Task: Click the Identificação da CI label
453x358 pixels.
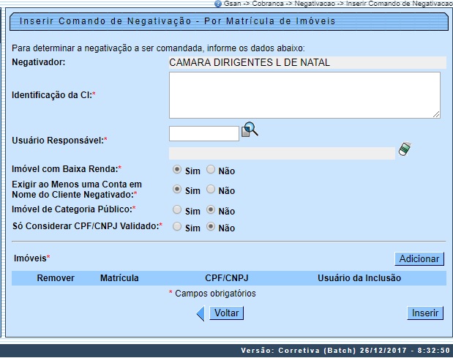Action: click(x=53, y=95)
